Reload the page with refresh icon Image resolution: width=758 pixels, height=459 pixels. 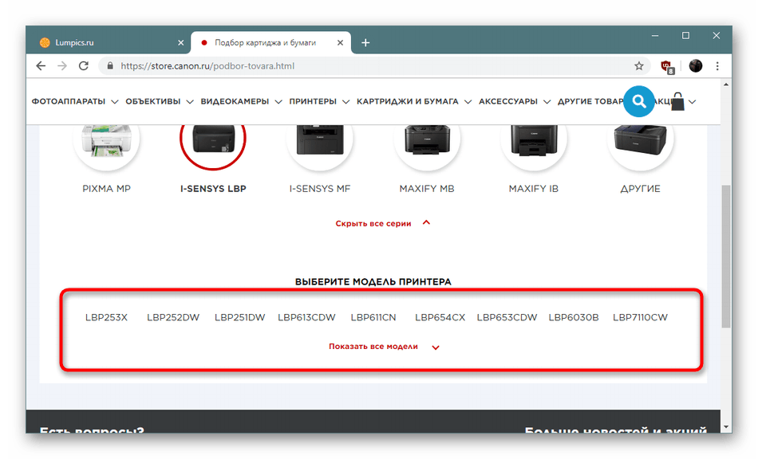click(x=84, y=66)
